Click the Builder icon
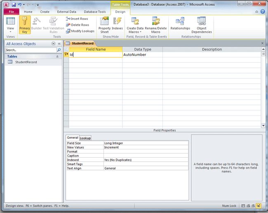The image size is (268, 213). tap(36, 23)
